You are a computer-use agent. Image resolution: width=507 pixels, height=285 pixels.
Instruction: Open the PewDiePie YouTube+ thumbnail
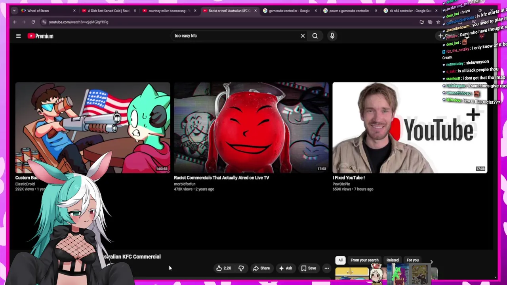pyautogui.click(x=410, y=127)
